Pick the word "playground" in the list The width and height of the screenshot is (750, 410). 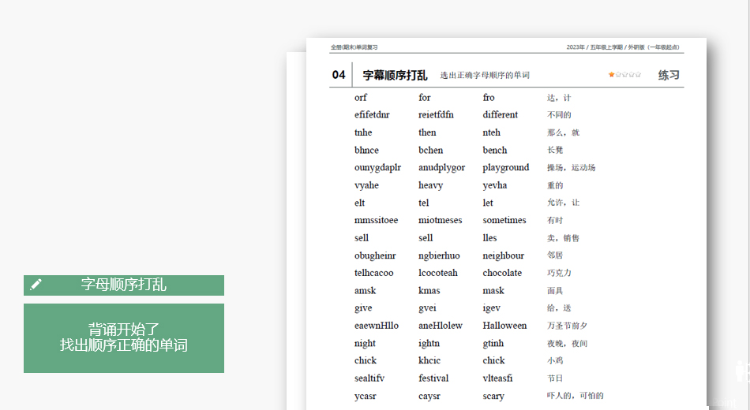(x=506, y=168)
